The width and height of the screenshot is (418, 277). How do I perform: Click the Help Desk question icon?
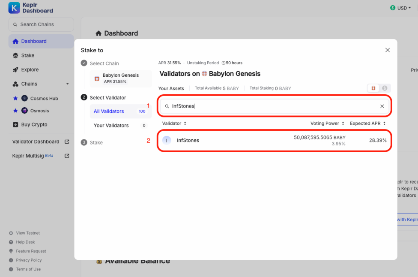pyautogui.click(x=11, y=242)
